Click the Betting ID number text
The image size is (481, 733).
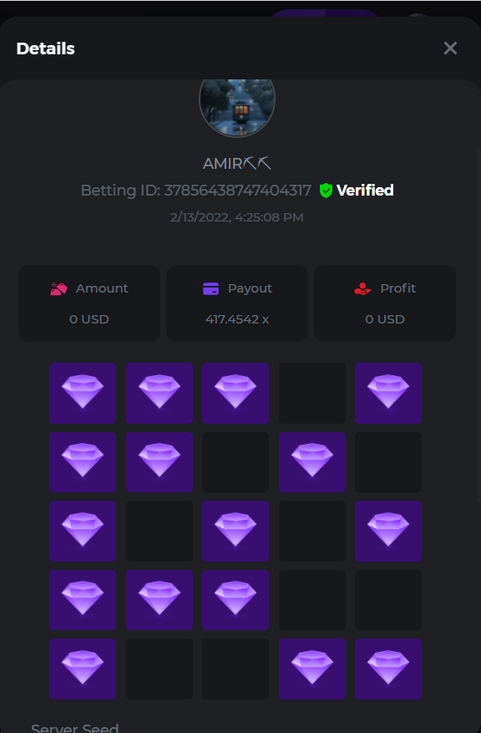[238, 191]
